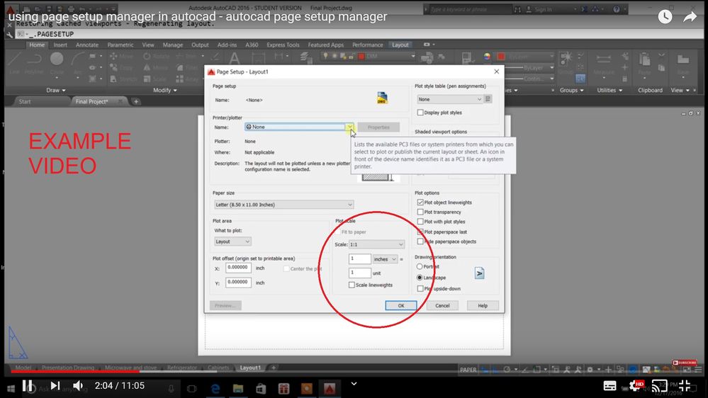Click the share arrow icon
Screen dimensions: 708x398
click(690, 17)
